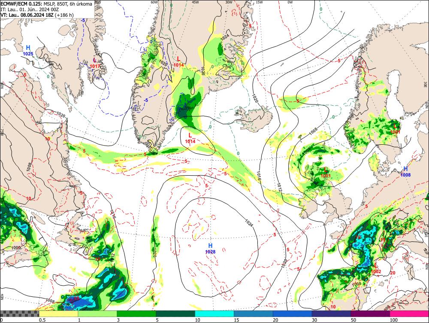This screenshot has width=429, height=323.
Task: Click the dark green 5–10 mm legend swatch
Action: [175, 314]
